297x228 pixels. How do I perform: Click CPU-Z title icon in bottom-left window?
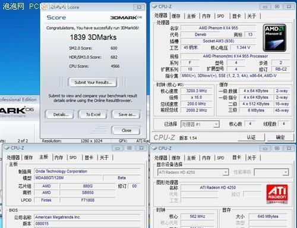[7, 148]
